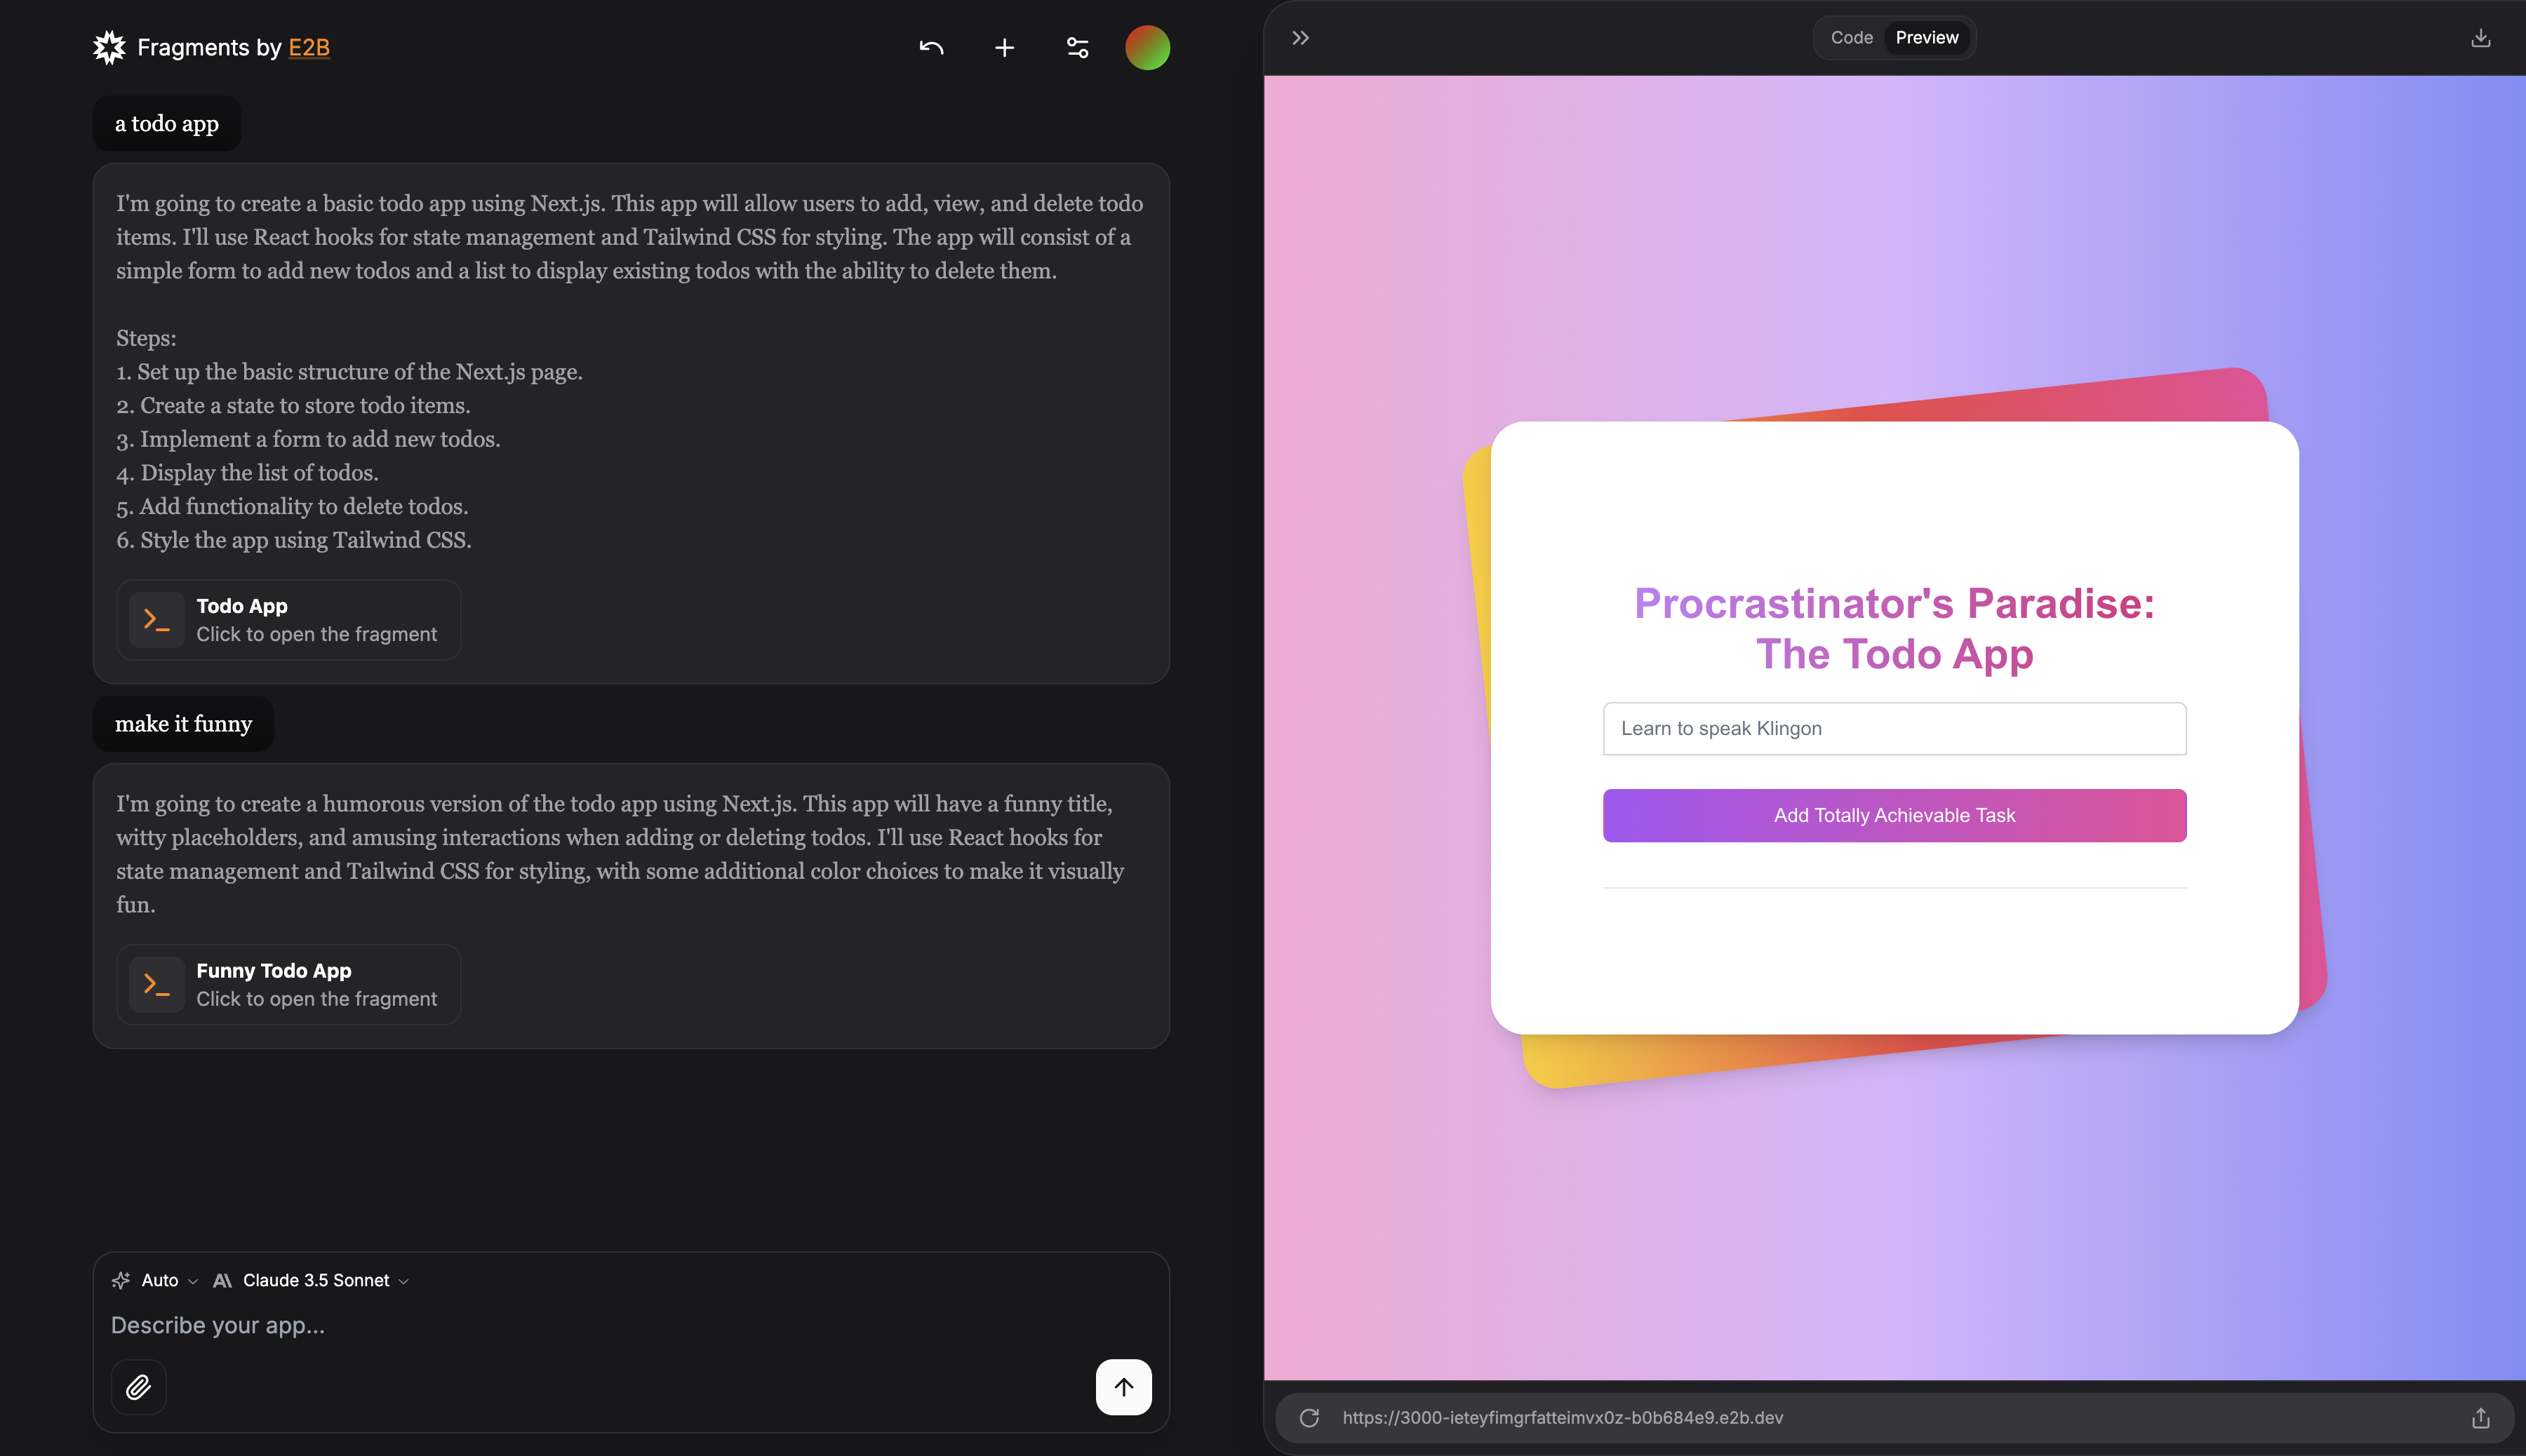This screenshot has width=2526, height=1456.
Task: Refresh the preview with reload icon
Action: point(1309,1417)
